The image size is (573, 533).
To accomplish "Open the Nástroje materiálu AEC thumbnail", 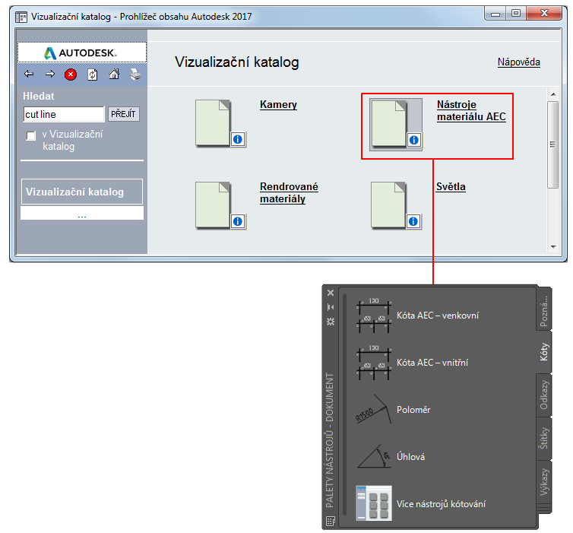I will click(389, 124).
